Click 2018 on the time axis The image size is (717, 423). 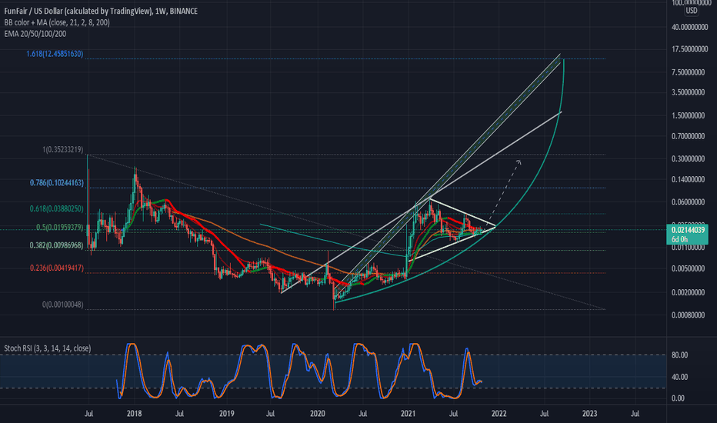[x=135, y=414]
